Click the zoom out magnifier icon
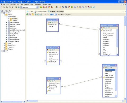The height and width of the screenshot is (103, 127). pyautogui.click(x=48, y=14)
